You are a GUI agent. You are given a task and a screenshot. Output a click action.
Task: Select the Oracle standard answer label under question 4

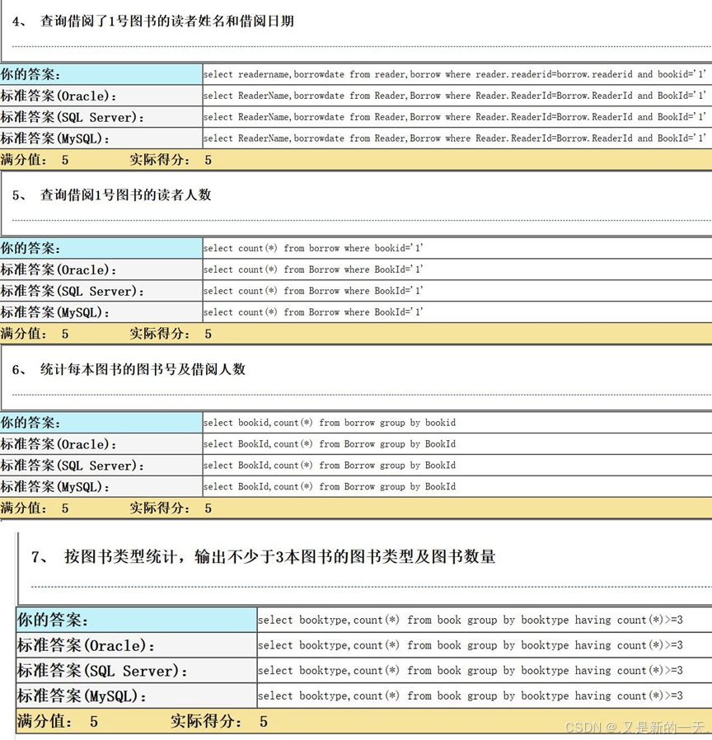pyautogui.click(x=59, y=96)
